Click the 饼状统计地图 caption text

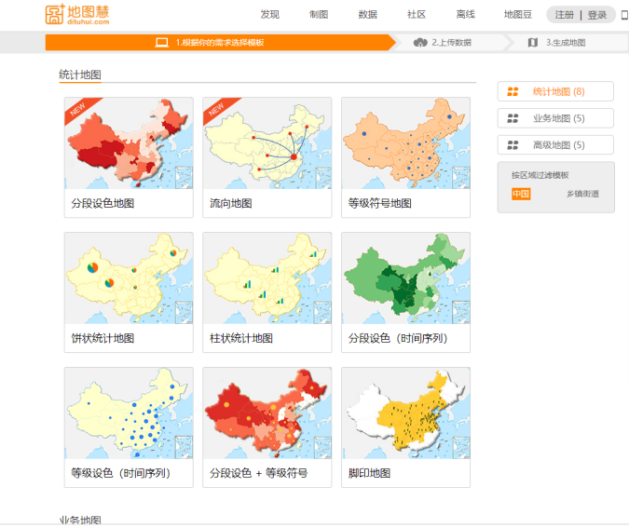[x=103, y=338]
